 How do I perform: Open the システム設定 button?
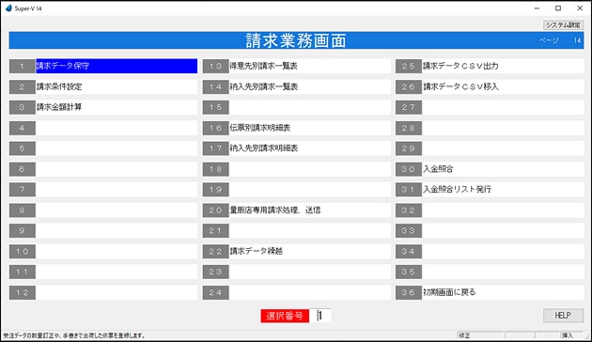(563, 25)
